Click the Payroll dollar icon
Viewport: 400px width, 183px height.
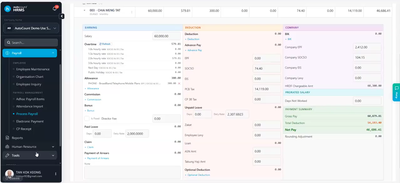coord(7,53)
